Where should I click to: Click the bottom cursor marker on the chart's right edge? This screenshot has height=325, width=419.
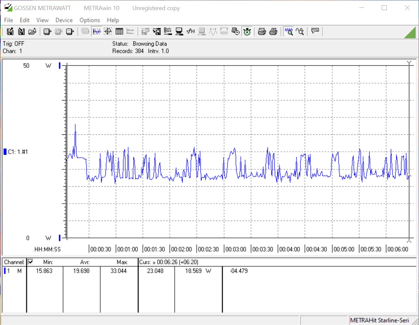coord(409,241)
